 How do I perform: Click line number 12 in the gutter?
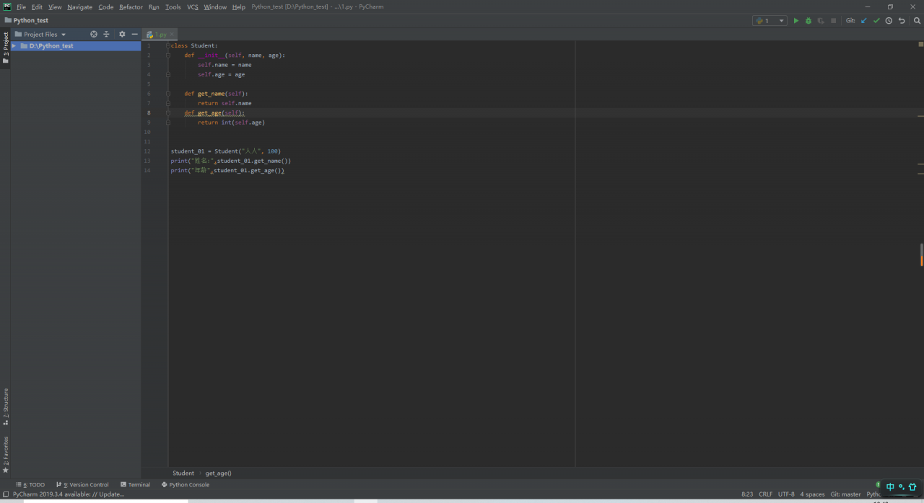point(147,151)
